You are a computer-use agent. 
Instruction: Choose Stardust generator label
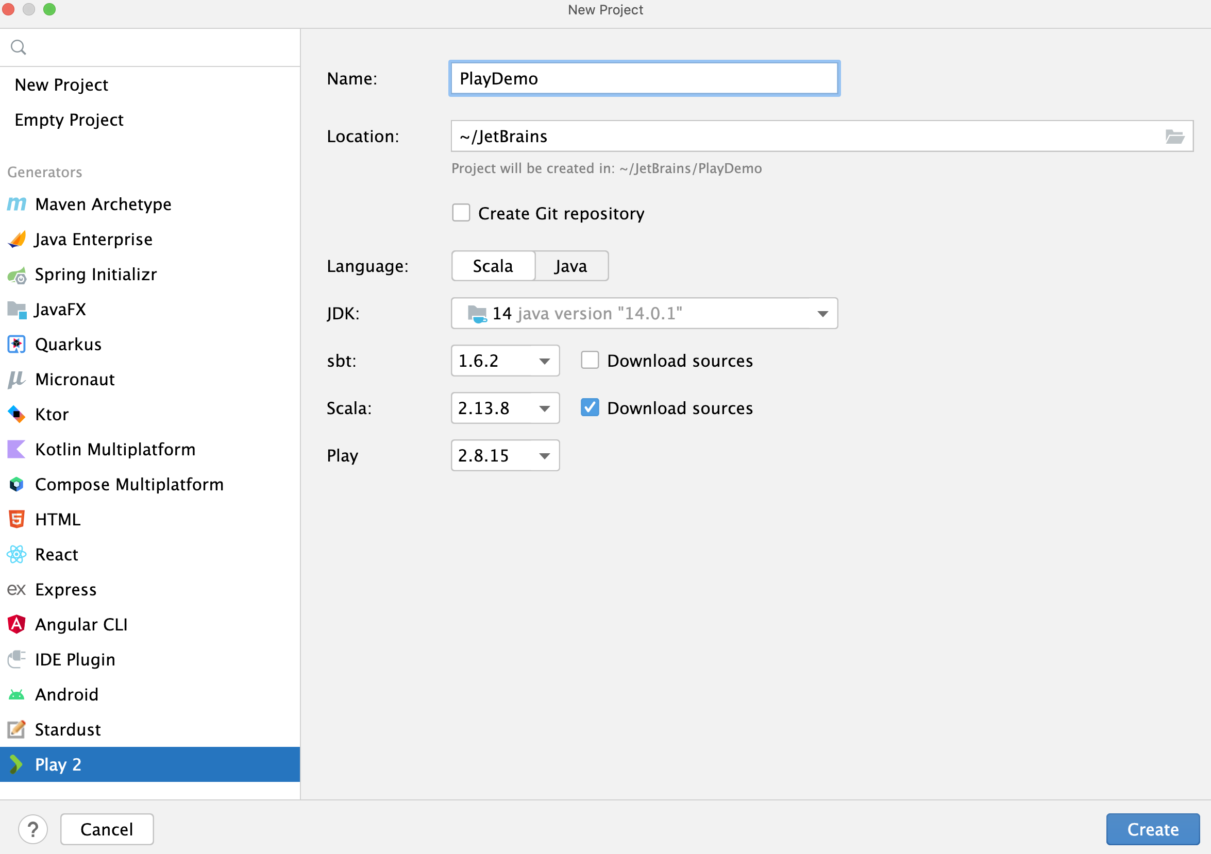pos(68,730)
